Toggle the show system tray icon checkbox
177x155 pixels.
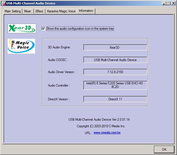[x=43, y=29]
